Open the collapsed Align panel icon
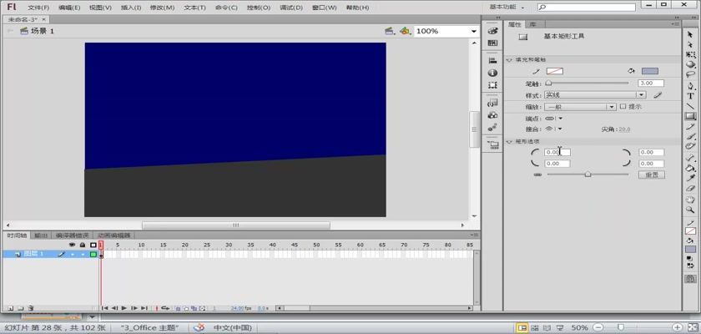 492,60
